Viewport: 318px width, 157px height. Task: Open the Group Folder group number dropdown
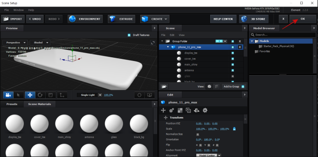coord(225,41)
